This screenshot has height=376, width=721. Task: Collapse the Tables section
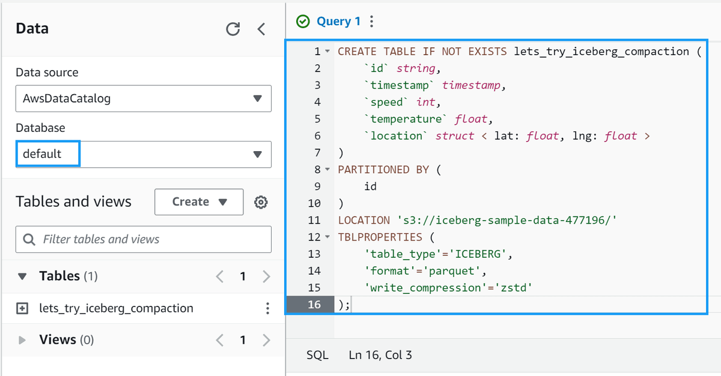(x=22, y=276)
